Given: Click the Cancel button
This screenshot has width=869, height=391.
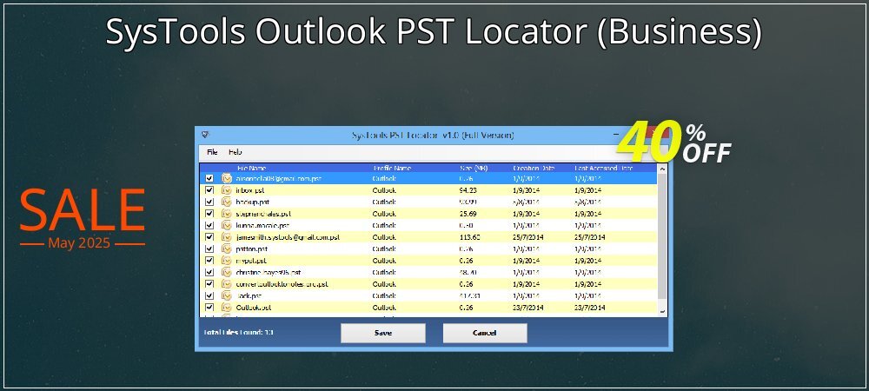Looking at the screenshot, I should pyautogui.click(x=485, y=333).
